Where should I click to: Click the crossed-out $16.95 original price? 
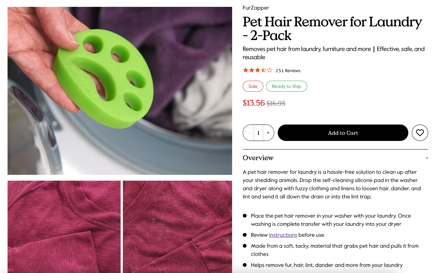[276, 103]
